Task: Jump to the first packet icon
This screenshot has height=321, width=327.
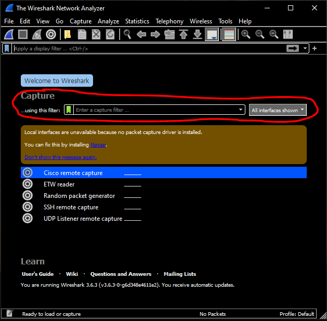Action: pos(184,34)
